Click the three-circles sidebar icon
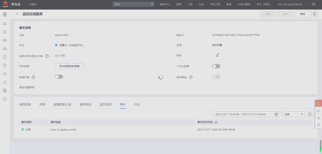The height and width of the screenshot is (154, 322). [5, 32]
